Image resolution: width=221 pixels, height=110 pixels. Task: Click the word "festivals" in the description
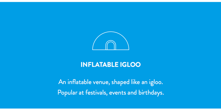(97, 93)
